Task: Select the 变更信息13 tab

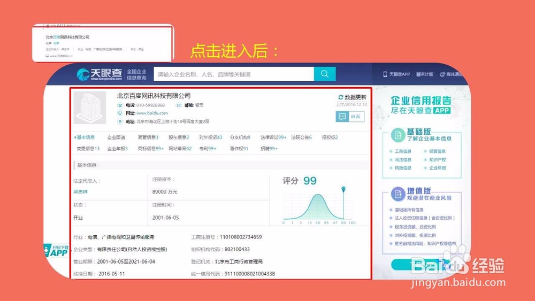Action: click(88, 149)
